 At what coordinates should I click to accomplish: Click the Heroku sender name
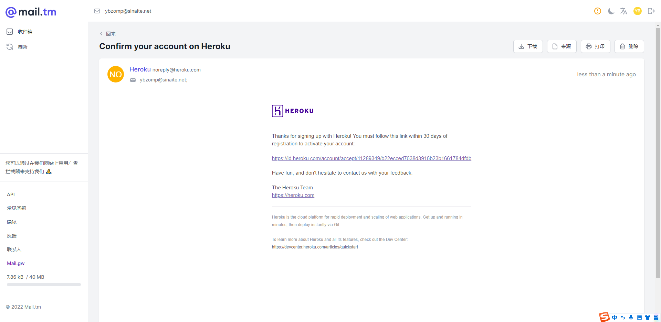(x=140, y=69)
